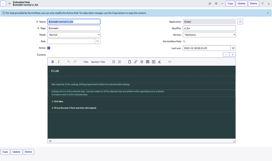Image resolution: width=272 pixels, height=161 pixels.
Task: Click the Bold formatting icon
Action: tap(53, 62)
